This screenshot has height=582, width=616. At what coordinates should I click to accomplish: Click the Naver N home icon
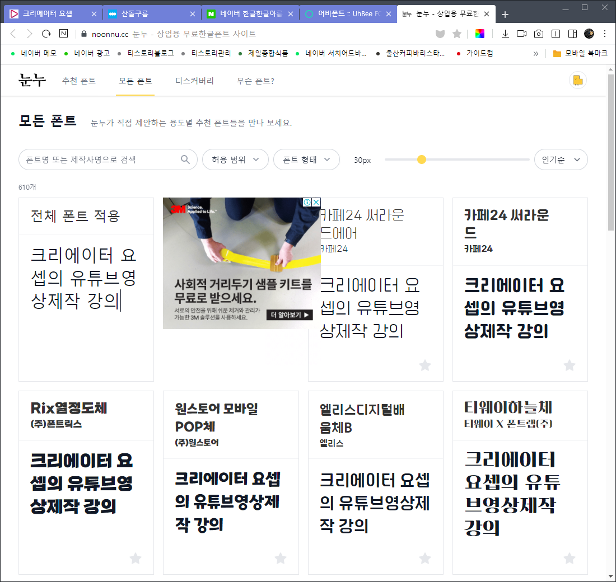pos(63,34)
